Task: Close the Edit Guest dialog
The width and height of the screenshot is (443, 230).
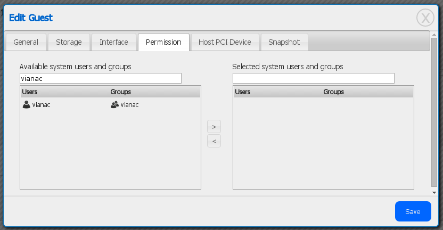Action: coord(425,18)
